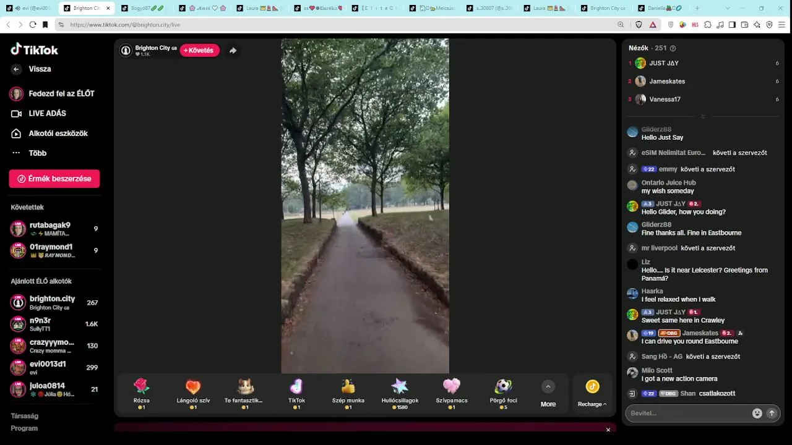Click the Program footer link
The image size is (792, 445).
(24, 428)
